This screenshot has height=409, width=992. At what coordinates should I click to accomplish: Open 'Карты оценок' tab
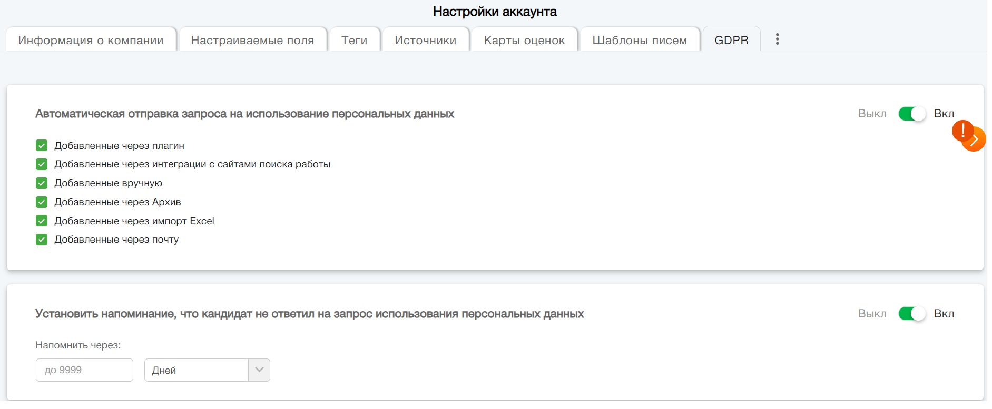coord(524,41)
